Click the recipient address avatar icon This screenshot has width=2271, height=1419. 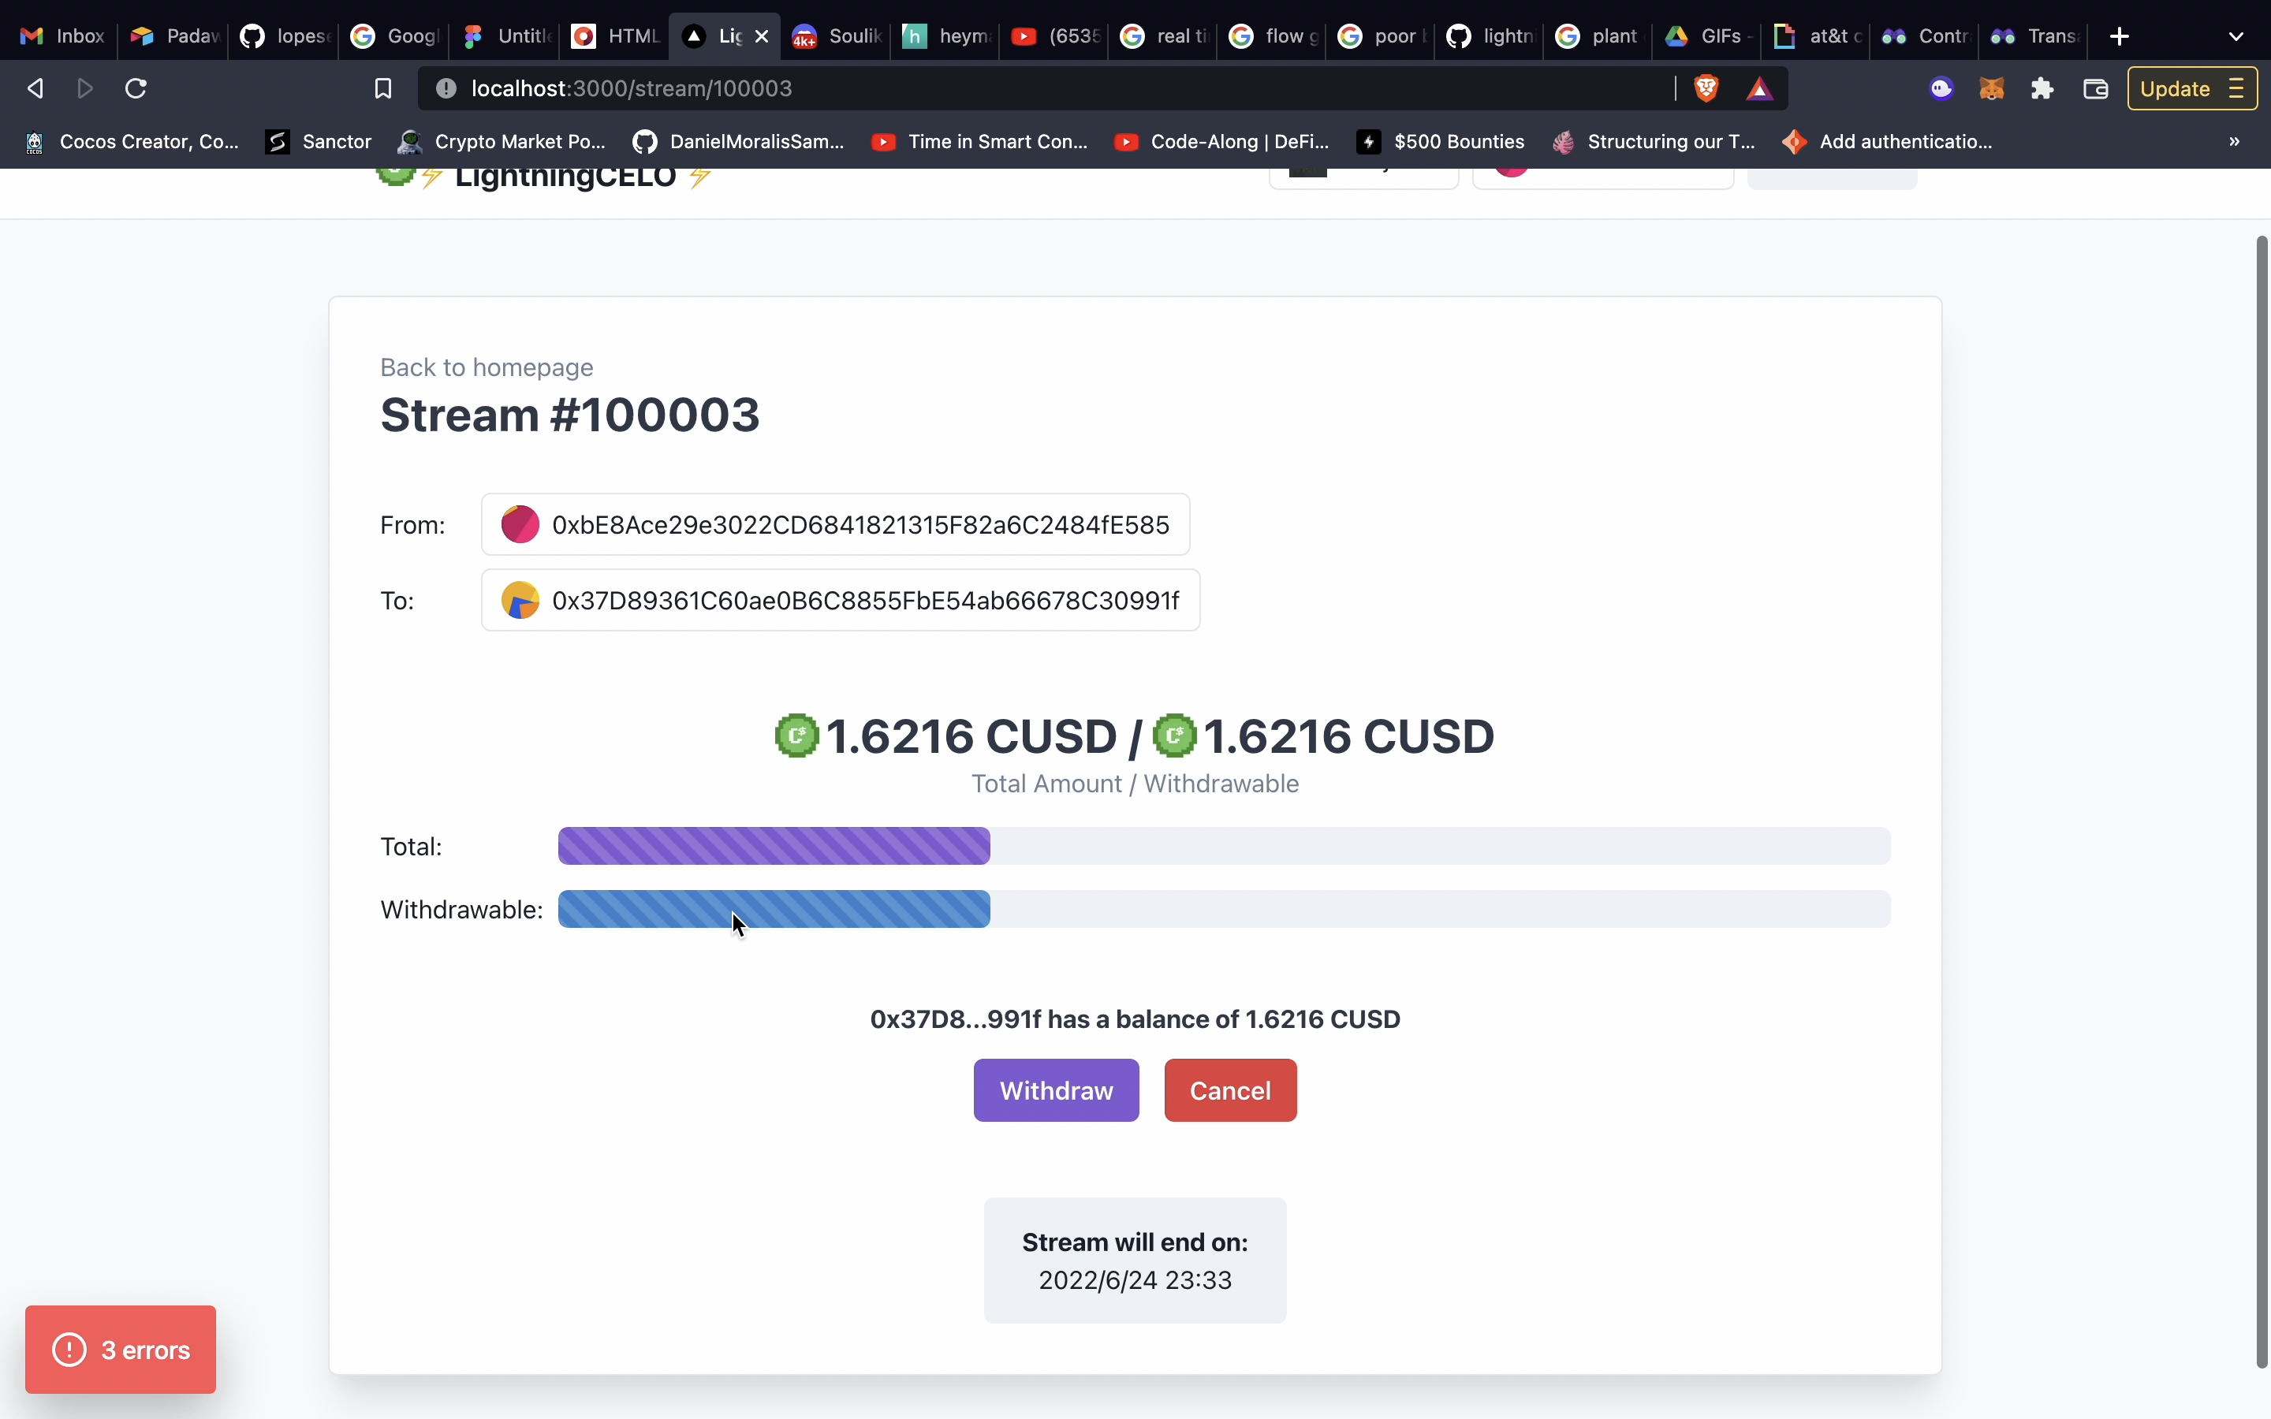[x=520, y=601]
